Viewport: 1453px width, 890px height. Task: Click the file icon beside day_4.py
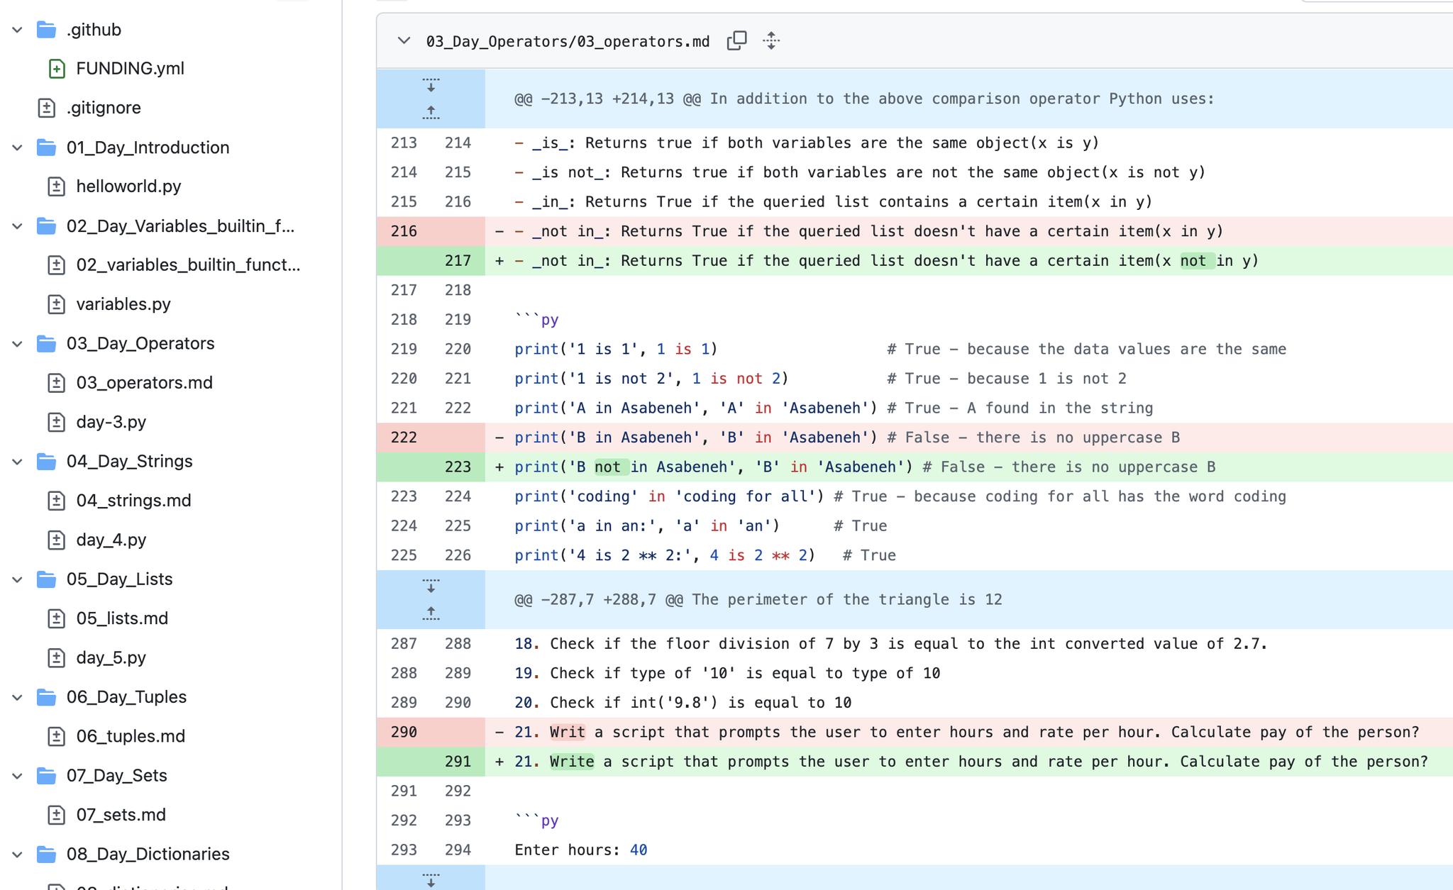(x=57, y=540)
